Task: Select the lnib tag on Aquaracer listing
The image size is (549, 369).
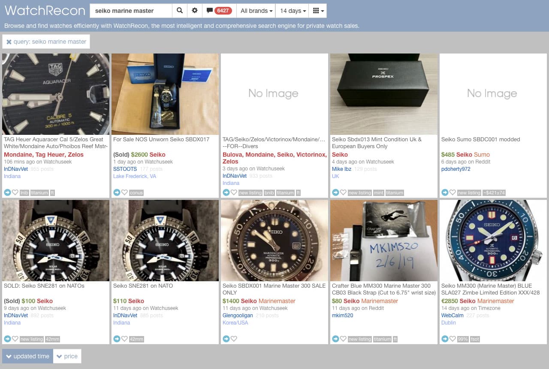Action: tap(24, 193)
